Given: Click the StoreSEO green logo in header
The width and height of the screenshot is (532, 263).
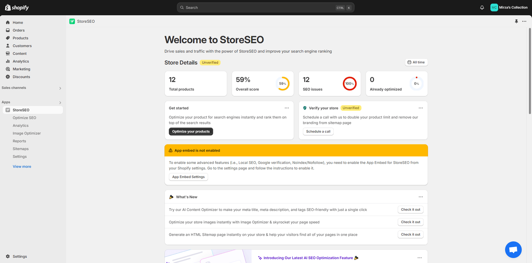Looking at the screenshot, I should 72,21.
